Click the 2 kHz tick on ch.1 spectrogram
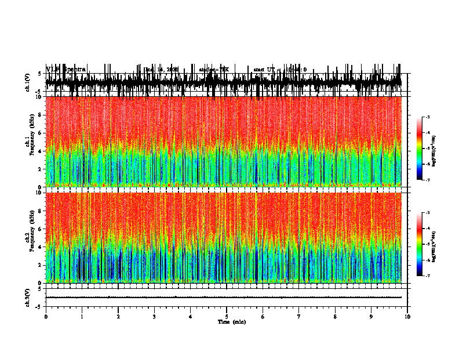 (x=41, y=169)
